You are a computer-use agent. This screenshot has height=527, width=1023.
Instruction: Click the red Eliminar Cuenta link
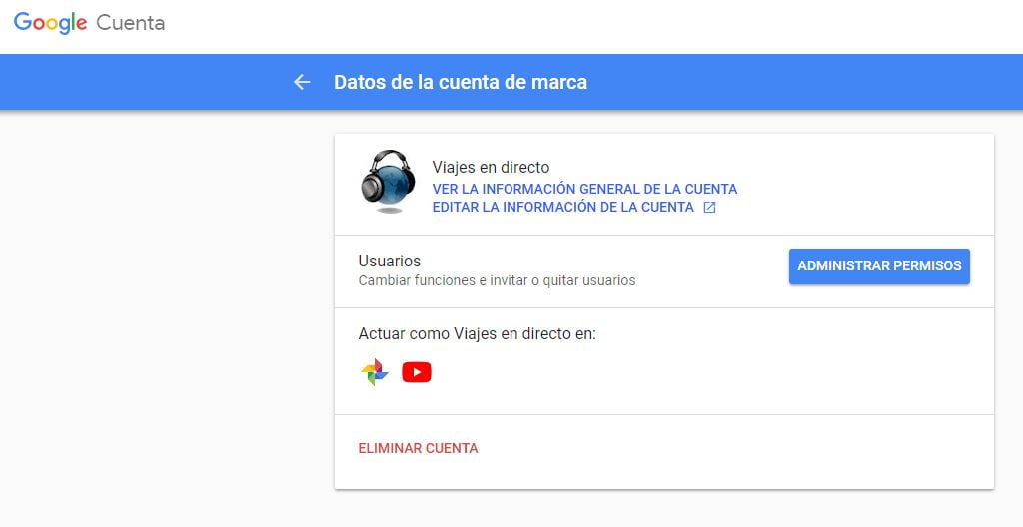[418, 449]
